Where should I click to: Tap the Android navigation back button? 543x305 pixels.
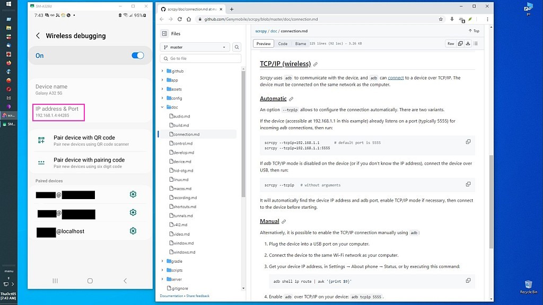(125, 281)
